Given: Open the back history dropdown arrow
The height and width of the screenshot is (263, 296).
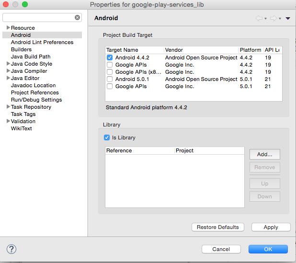Looking at the screenshot, I should pos(265,19).
